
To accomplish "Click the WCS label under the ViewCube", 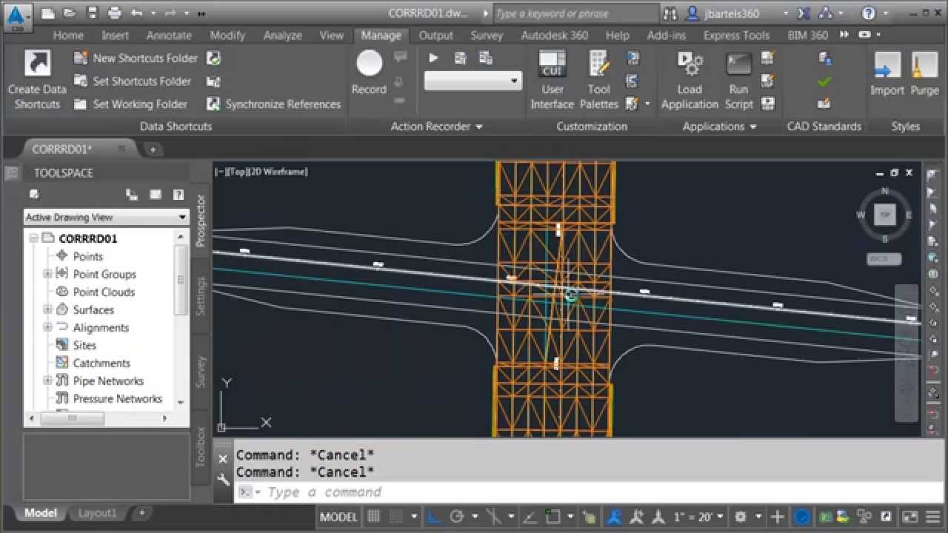I will point(884,259).
